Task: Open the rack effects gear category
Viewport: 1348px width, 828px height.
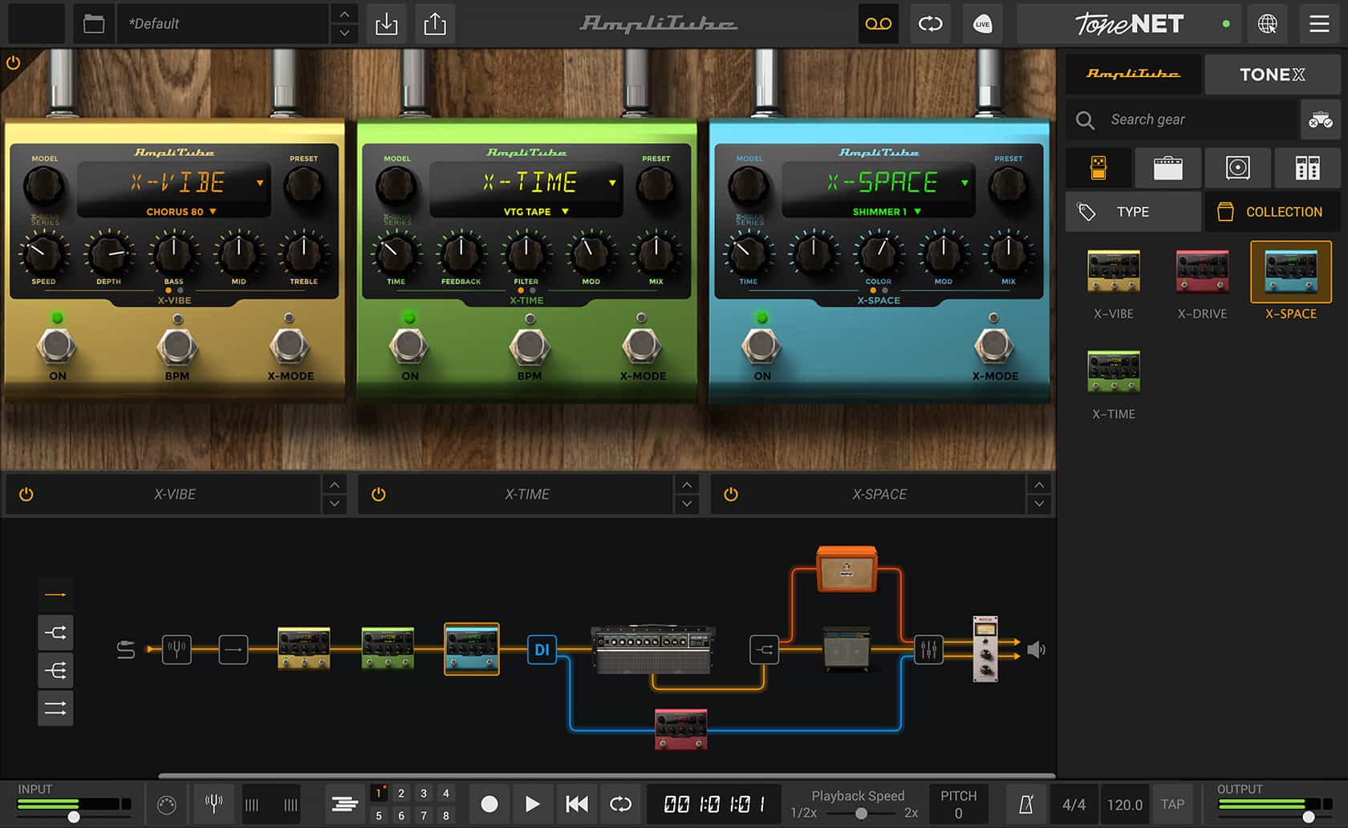Action: (x=1307, y=168)
